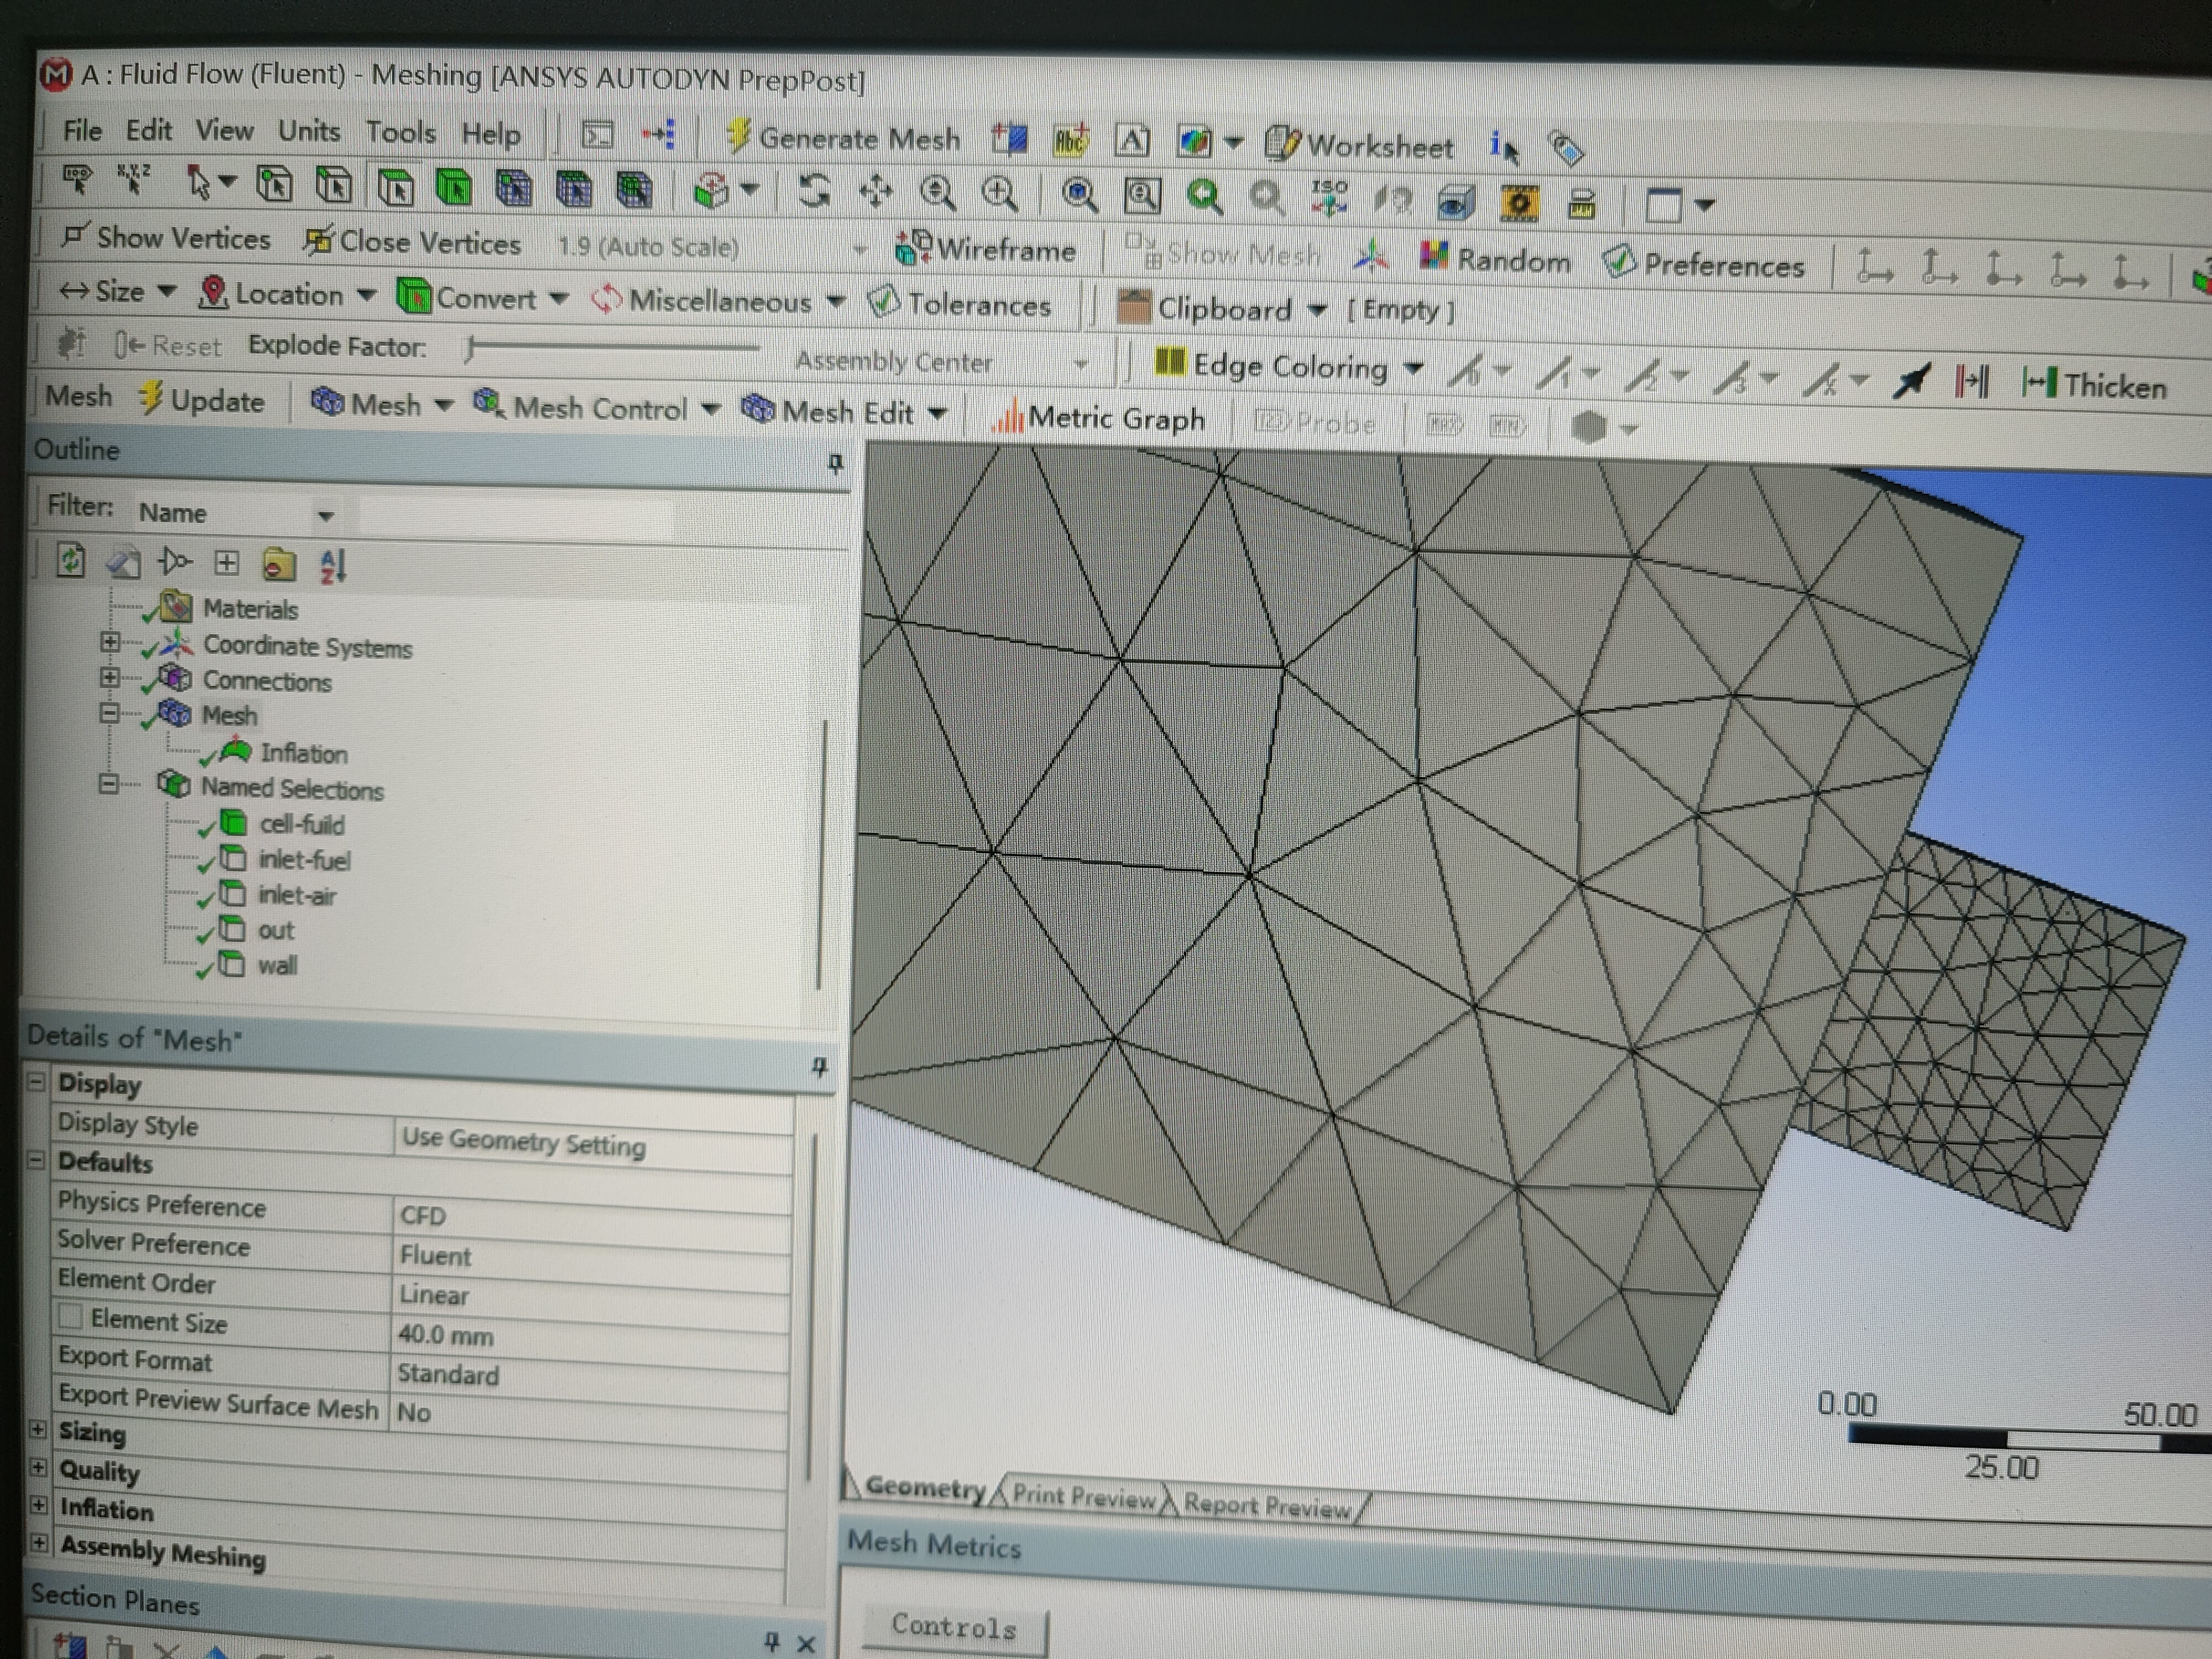The height and width of the screenshot is (1659, 2212).
Task: Toggle Random colors
Action: click(x=1495, y=259)
